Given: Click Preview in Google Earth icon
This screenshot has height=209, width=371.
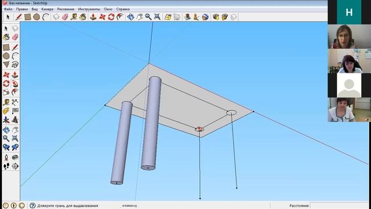Looking at the screenshot, I should pos(205,17).
